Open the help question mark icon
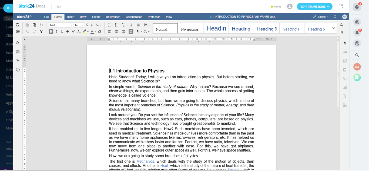The height and width of the screenshot is (171, 369). pyautogui.click(x=357, y=7)
